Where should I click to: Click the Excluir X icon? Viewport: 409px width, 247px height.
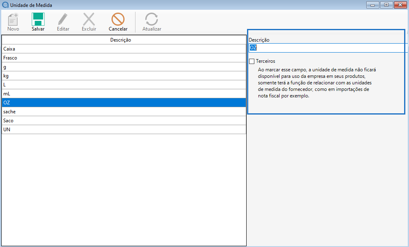pos(89,20)
